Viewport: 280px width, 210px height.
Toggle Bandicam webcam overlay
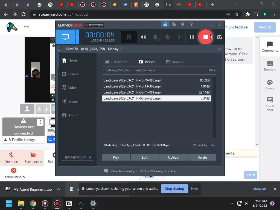129,37
